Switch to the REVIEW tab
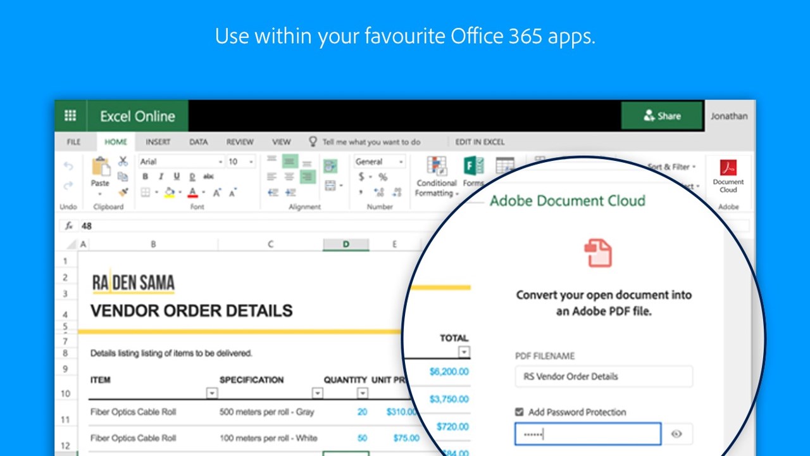 pos(240,142)
